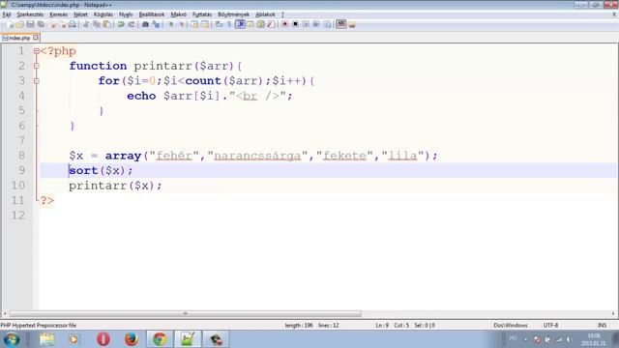Open the Futtatás menu
The height and width of the screenshot is (348, 619).
point(202,14)
